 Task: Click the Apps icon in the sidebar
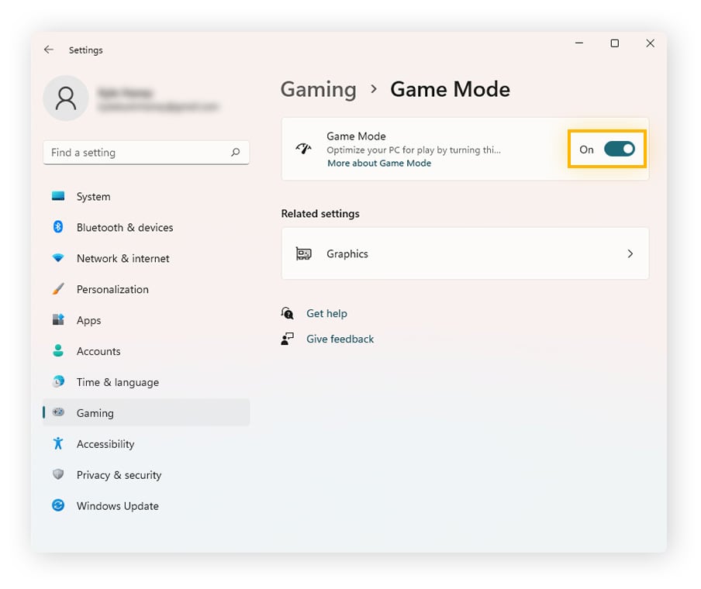pos(58,320)
